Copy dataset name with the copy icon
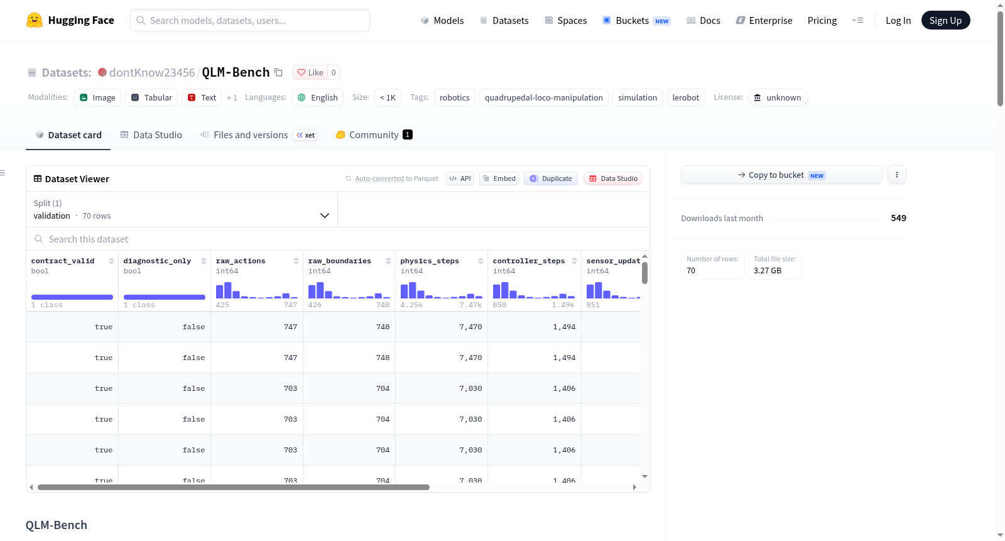 [278, 72]
